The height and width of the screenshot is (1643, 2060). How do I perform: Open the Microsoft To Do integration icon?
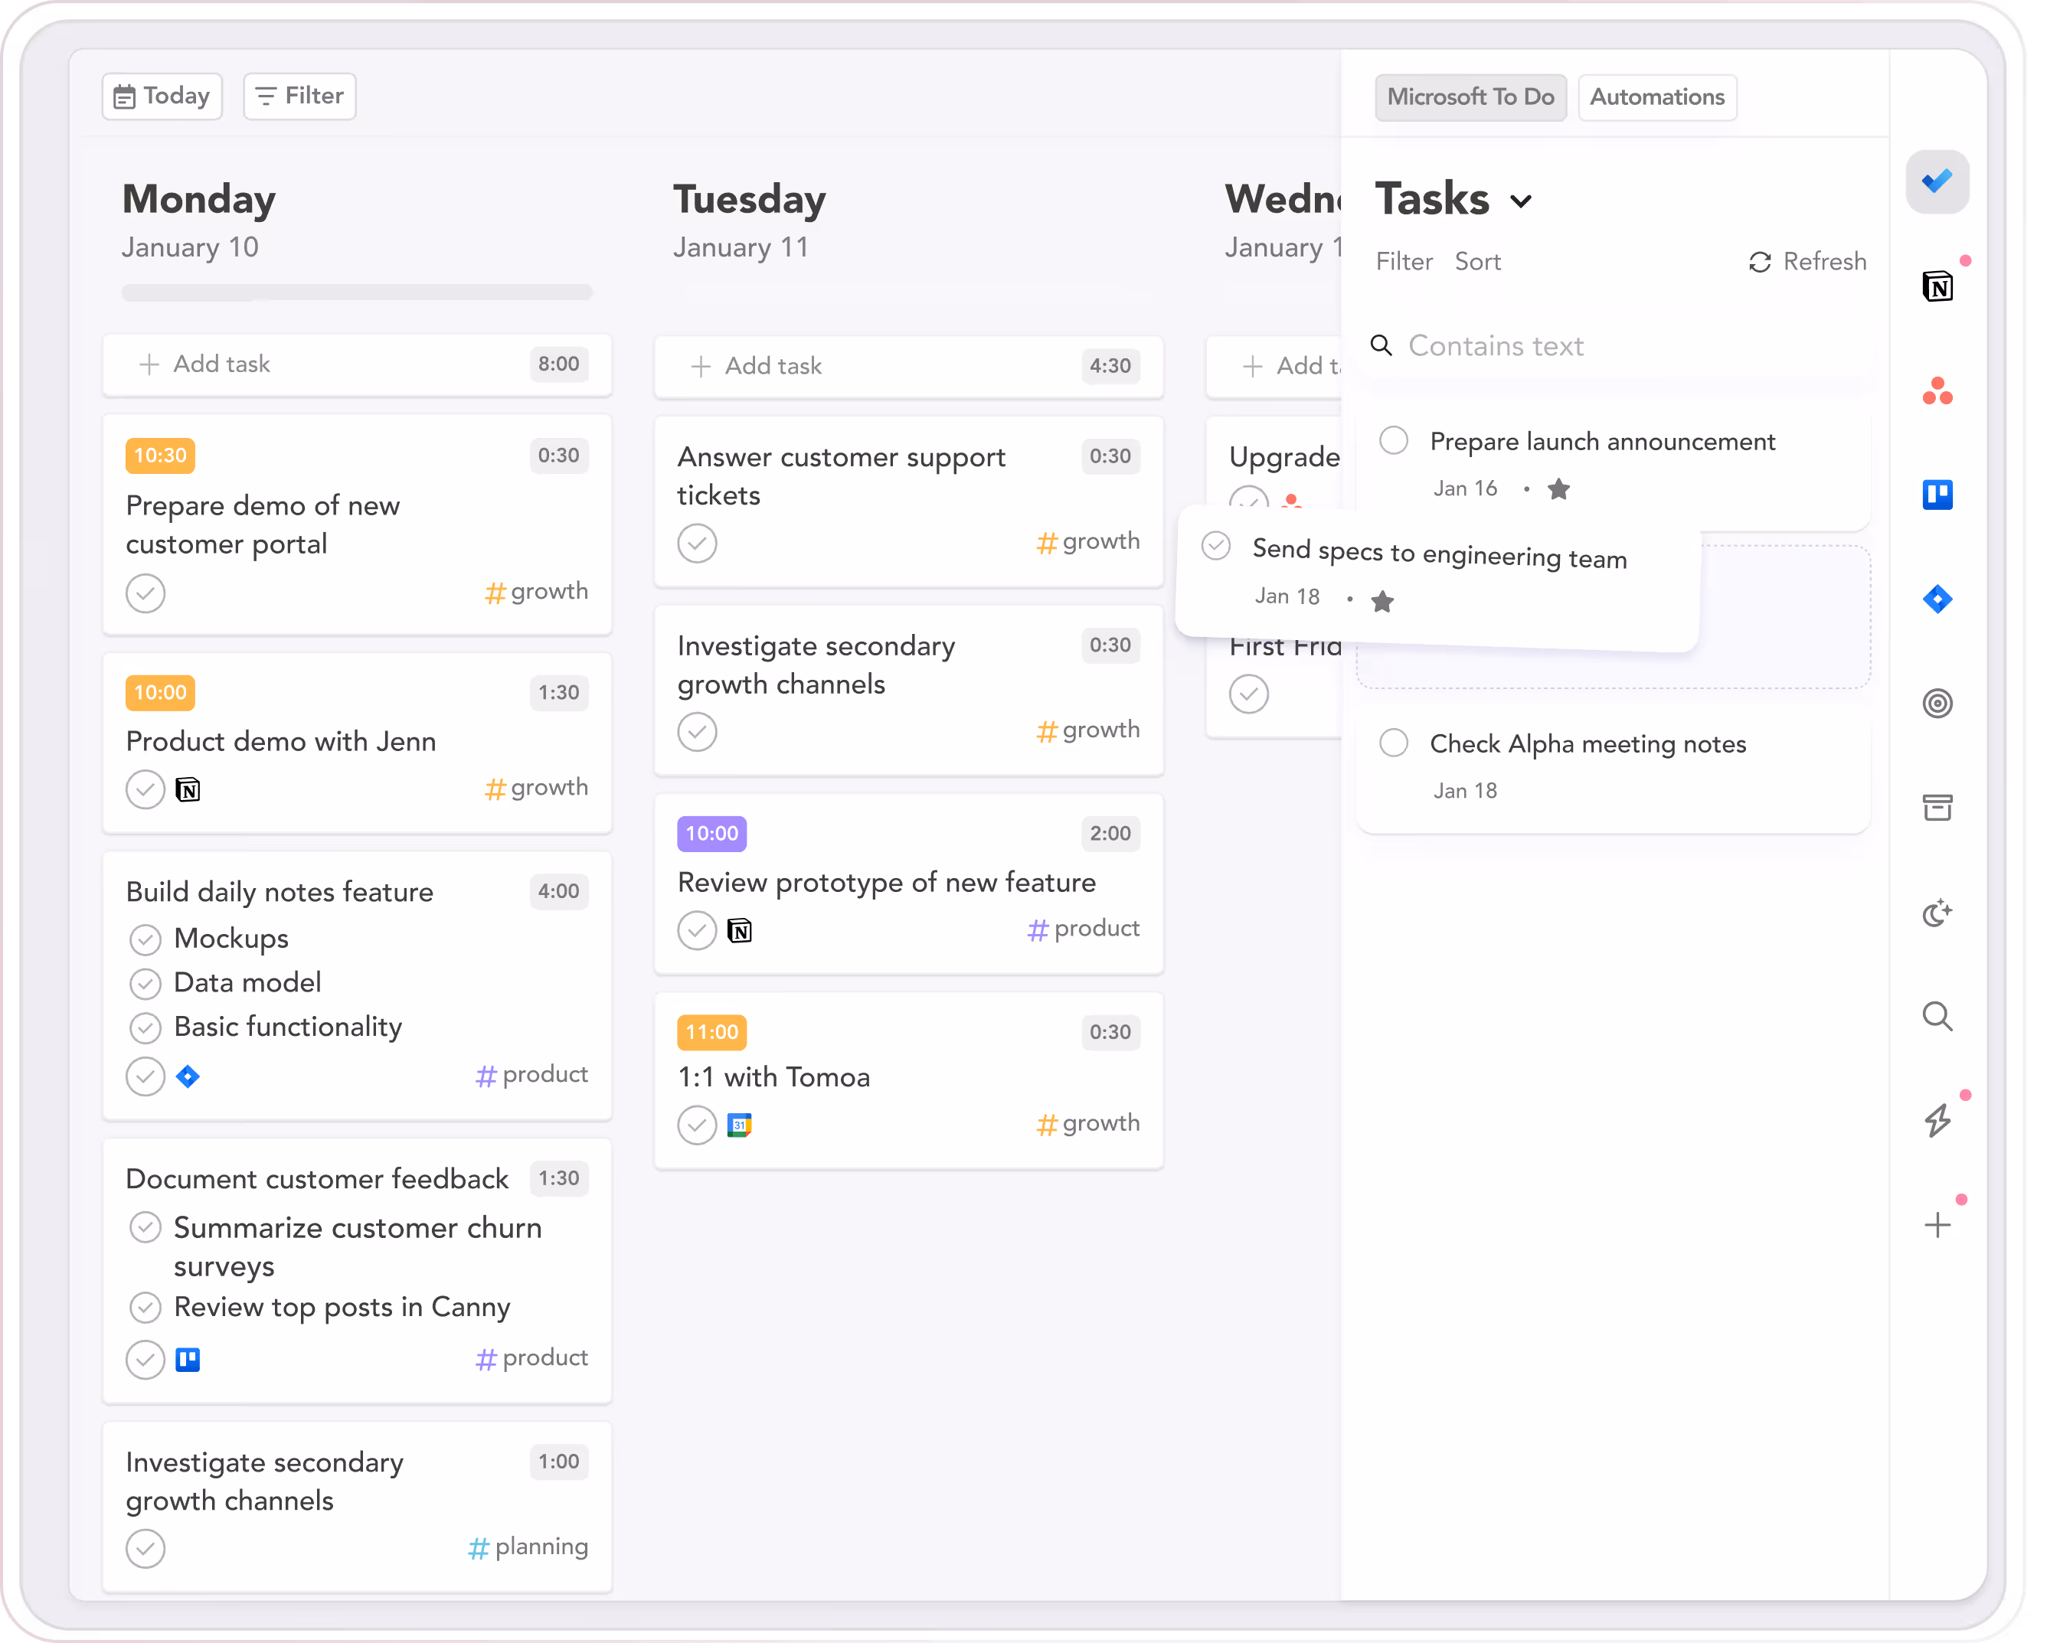coord(1937,181)
